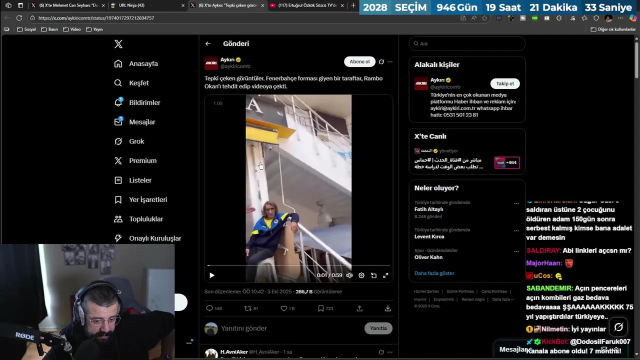Open Grok from the sidebar
640x360 pixels.
point(129,141)
